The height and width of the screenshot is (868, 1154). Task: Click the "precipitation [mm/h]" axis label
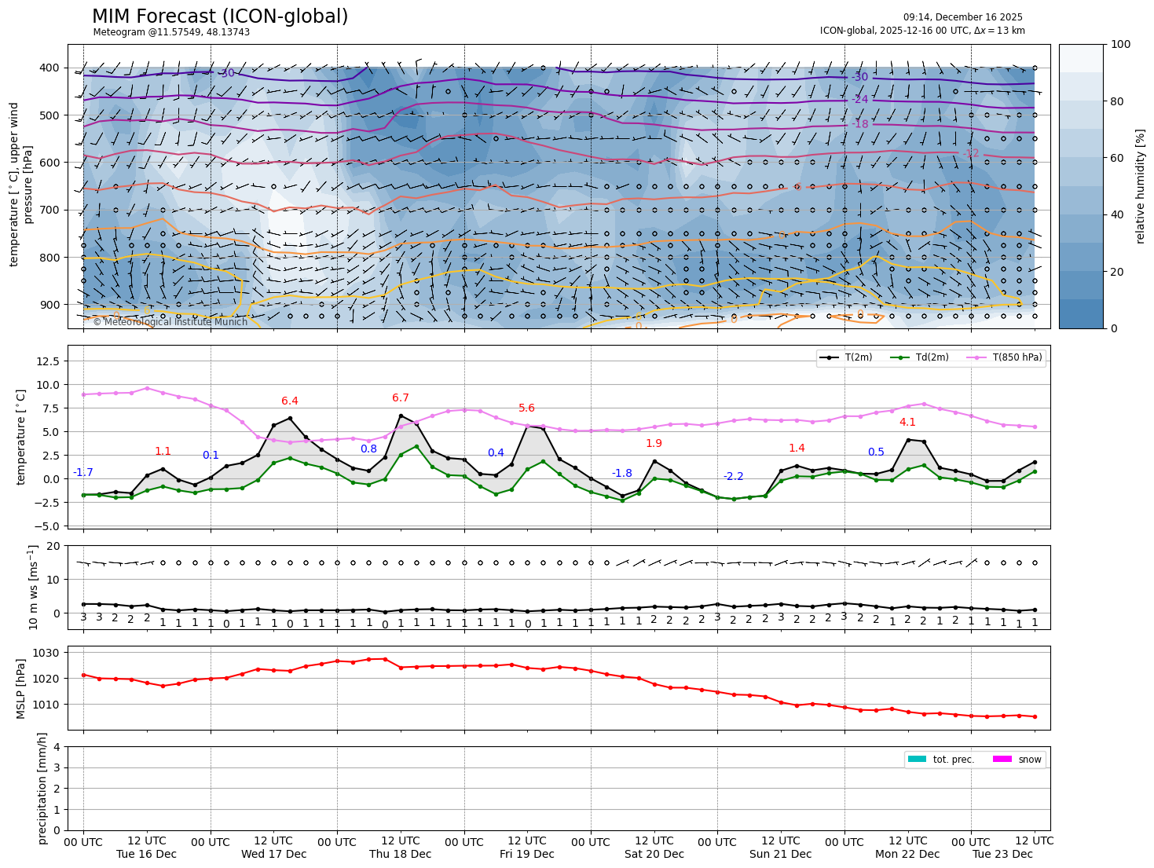tap(42, 788)
